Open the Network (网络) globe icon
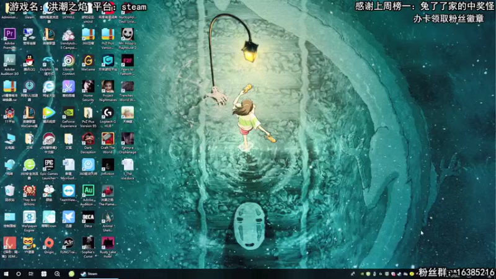The height and width of the screenshot is (279, 496). pyautogui.click(x=9, y=167)
